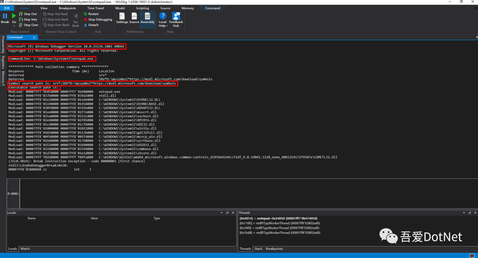Close the Locals panel
Viewport: 478px width, 258px height.
coord(233,213)
